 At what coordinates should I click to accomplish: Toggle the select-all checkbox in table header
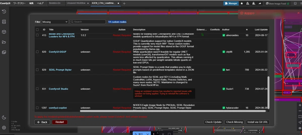(x=37, y=29)
